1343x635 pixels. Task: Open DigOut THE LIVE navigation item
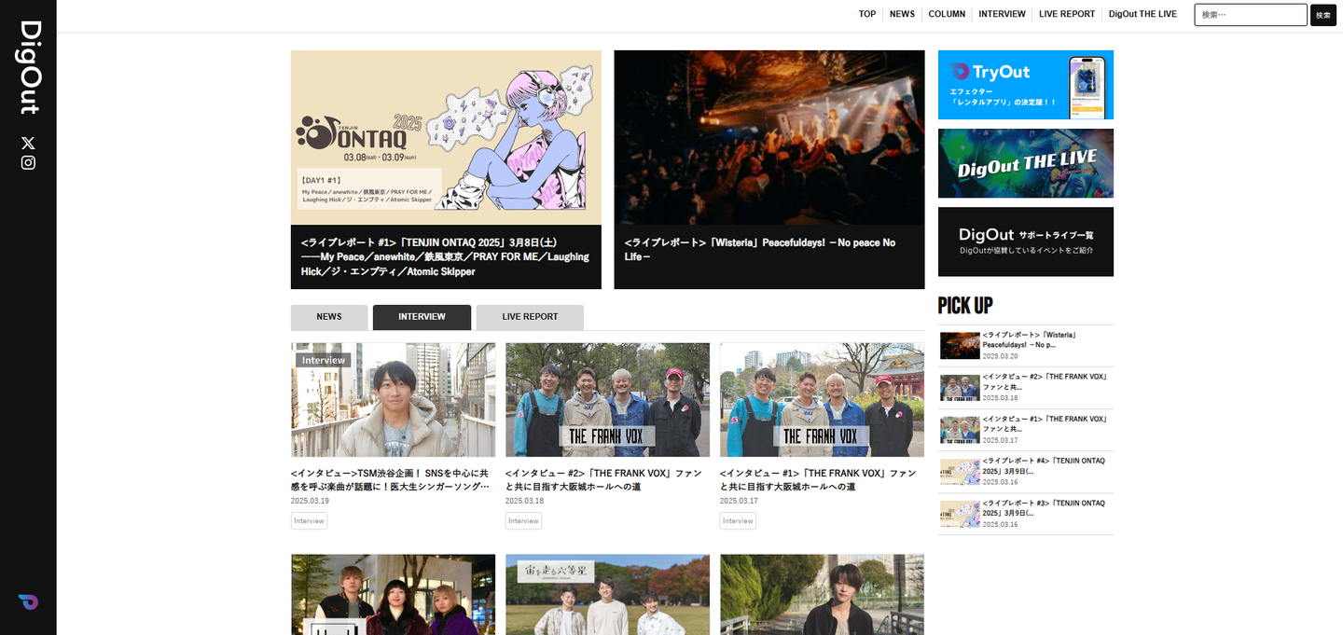1142,14
